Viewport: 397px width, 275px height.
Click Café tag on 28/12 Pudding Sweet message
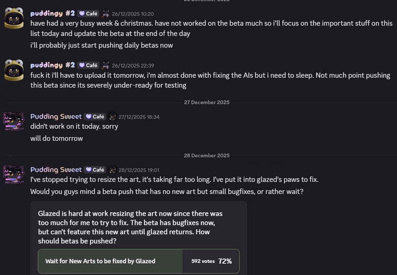click(95, 170)
